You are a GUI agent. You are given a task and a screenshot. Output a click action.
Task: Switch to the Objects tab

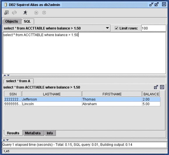(12, 22)
